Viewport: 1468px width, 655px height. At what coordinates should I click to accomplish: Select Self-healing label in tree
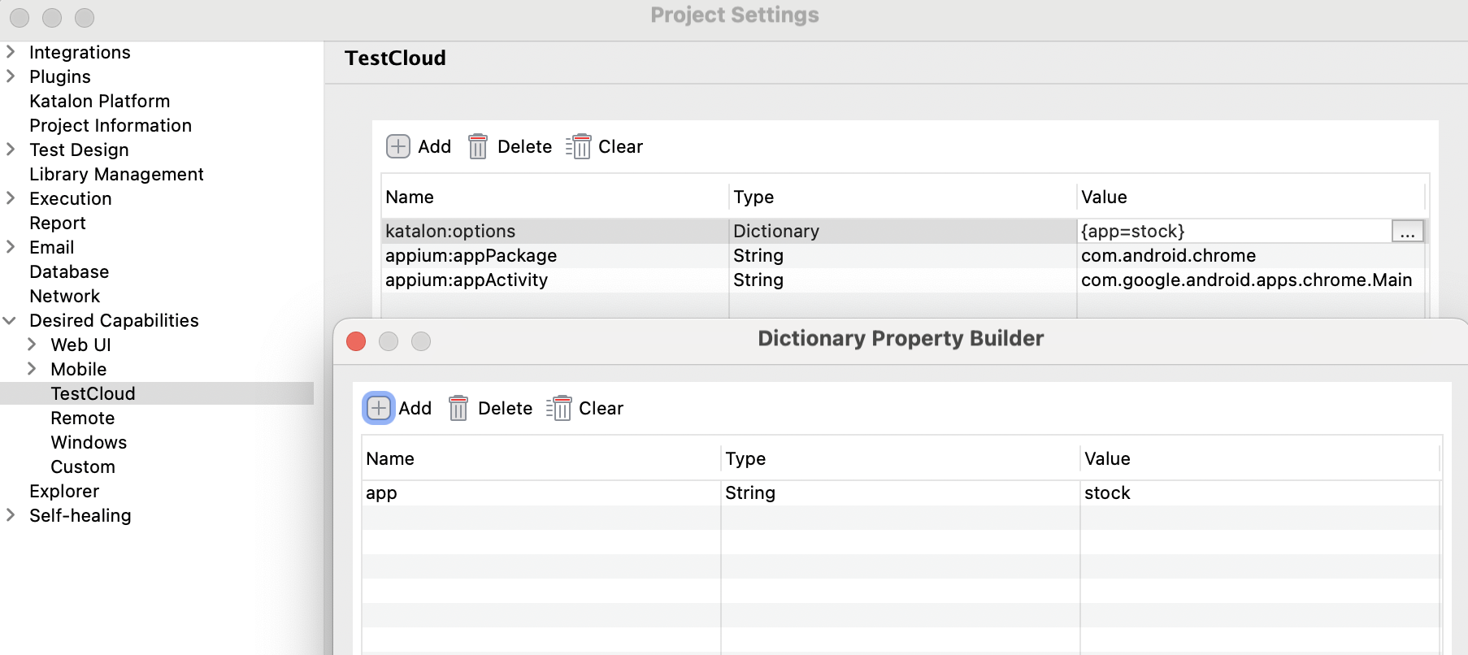pyautogui.click(x=80, y=515)
